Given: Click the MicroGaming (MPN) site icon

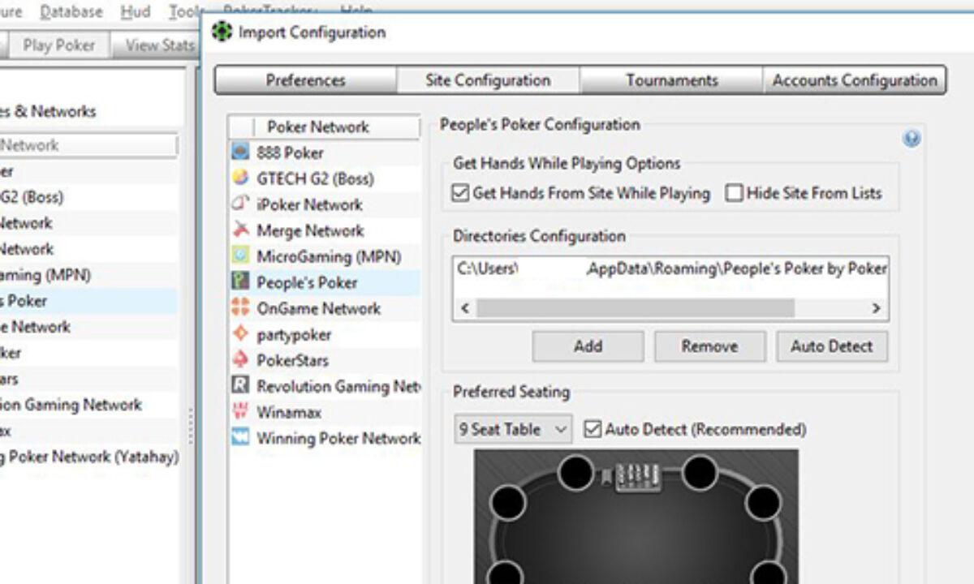Looking at the screenshot, I should 240,256.
